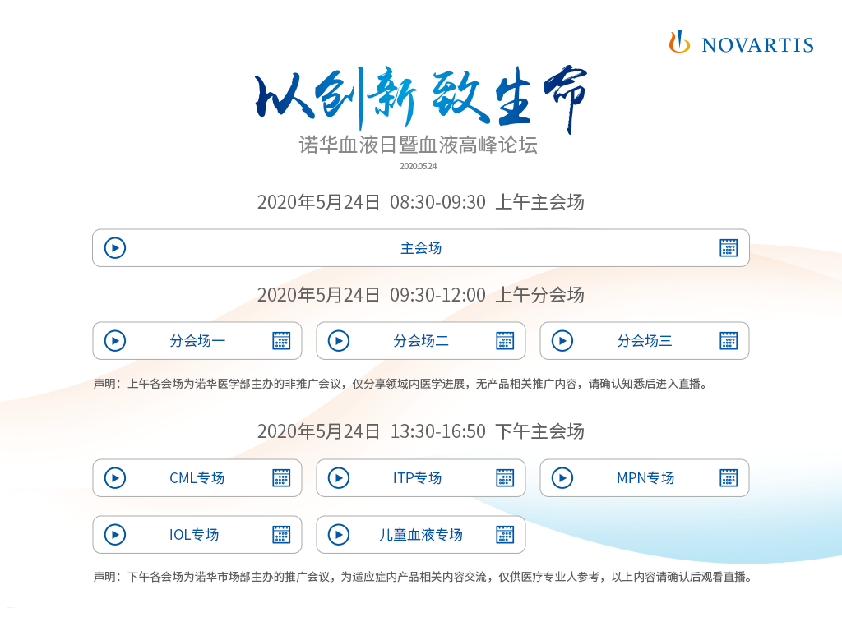Open the schedule calendar for 儿童血液专场
Viewport: 842px width, 631px height.
[505, 535]
